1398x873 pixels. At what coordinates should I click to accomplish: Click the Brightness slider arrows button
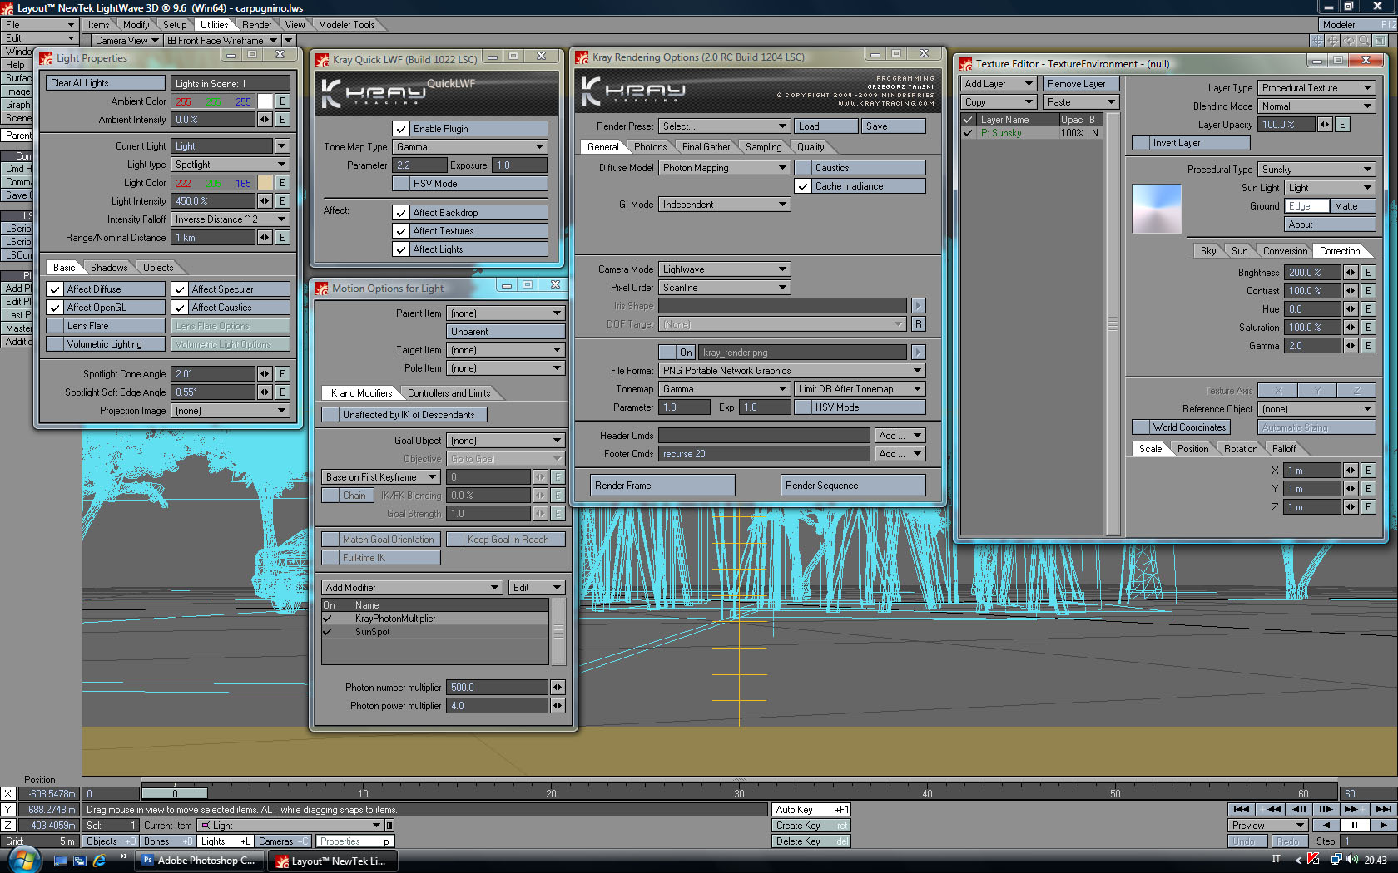[1350, 273]
